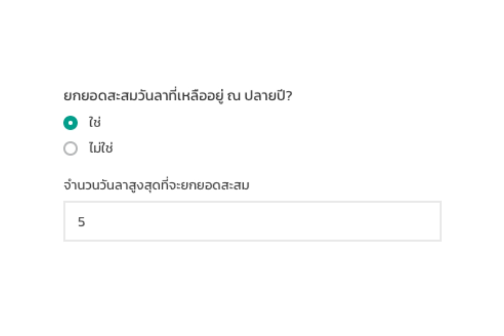
Task: Click the empty grey radio circle
Action: [71, 149]
